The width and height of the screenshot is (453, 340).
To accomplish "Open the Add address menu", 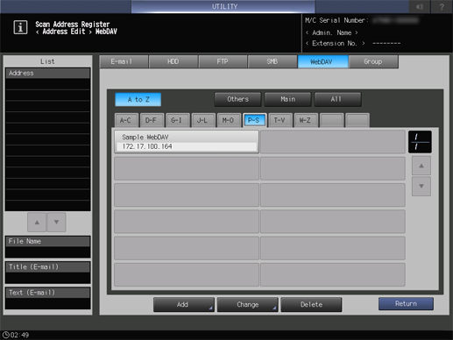I will pos(184,305).
